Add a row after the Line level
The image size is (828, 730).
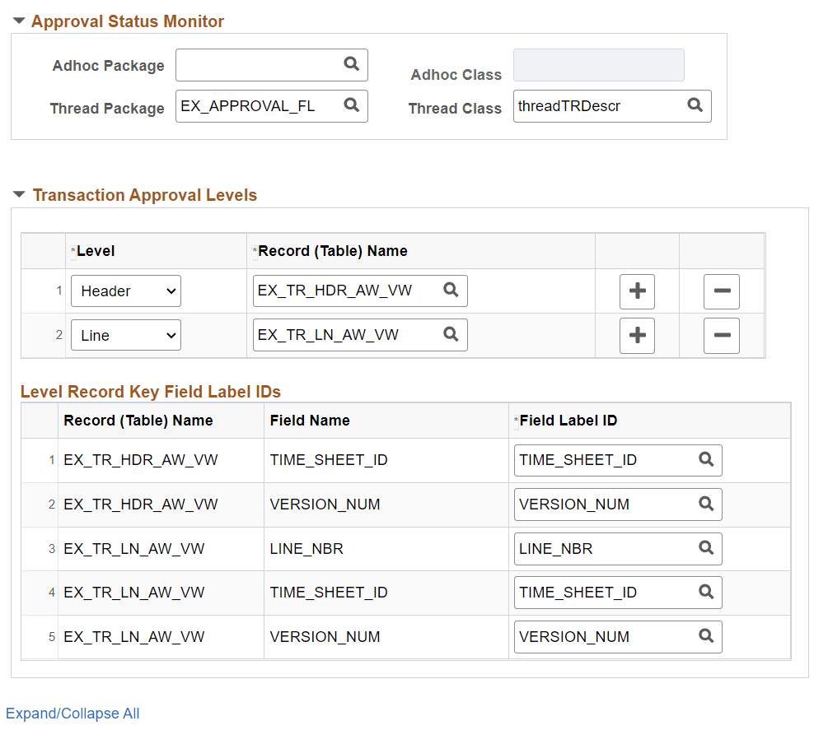coord(637,335)
